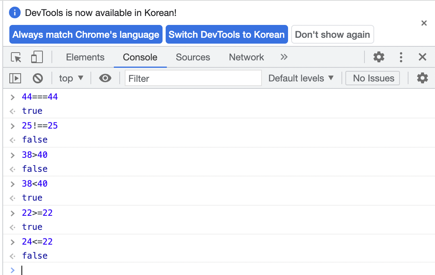The width and height of the screenshot is (435, 275).
Task: Switch to the Sources tab
Action: [x=193, y=57]
